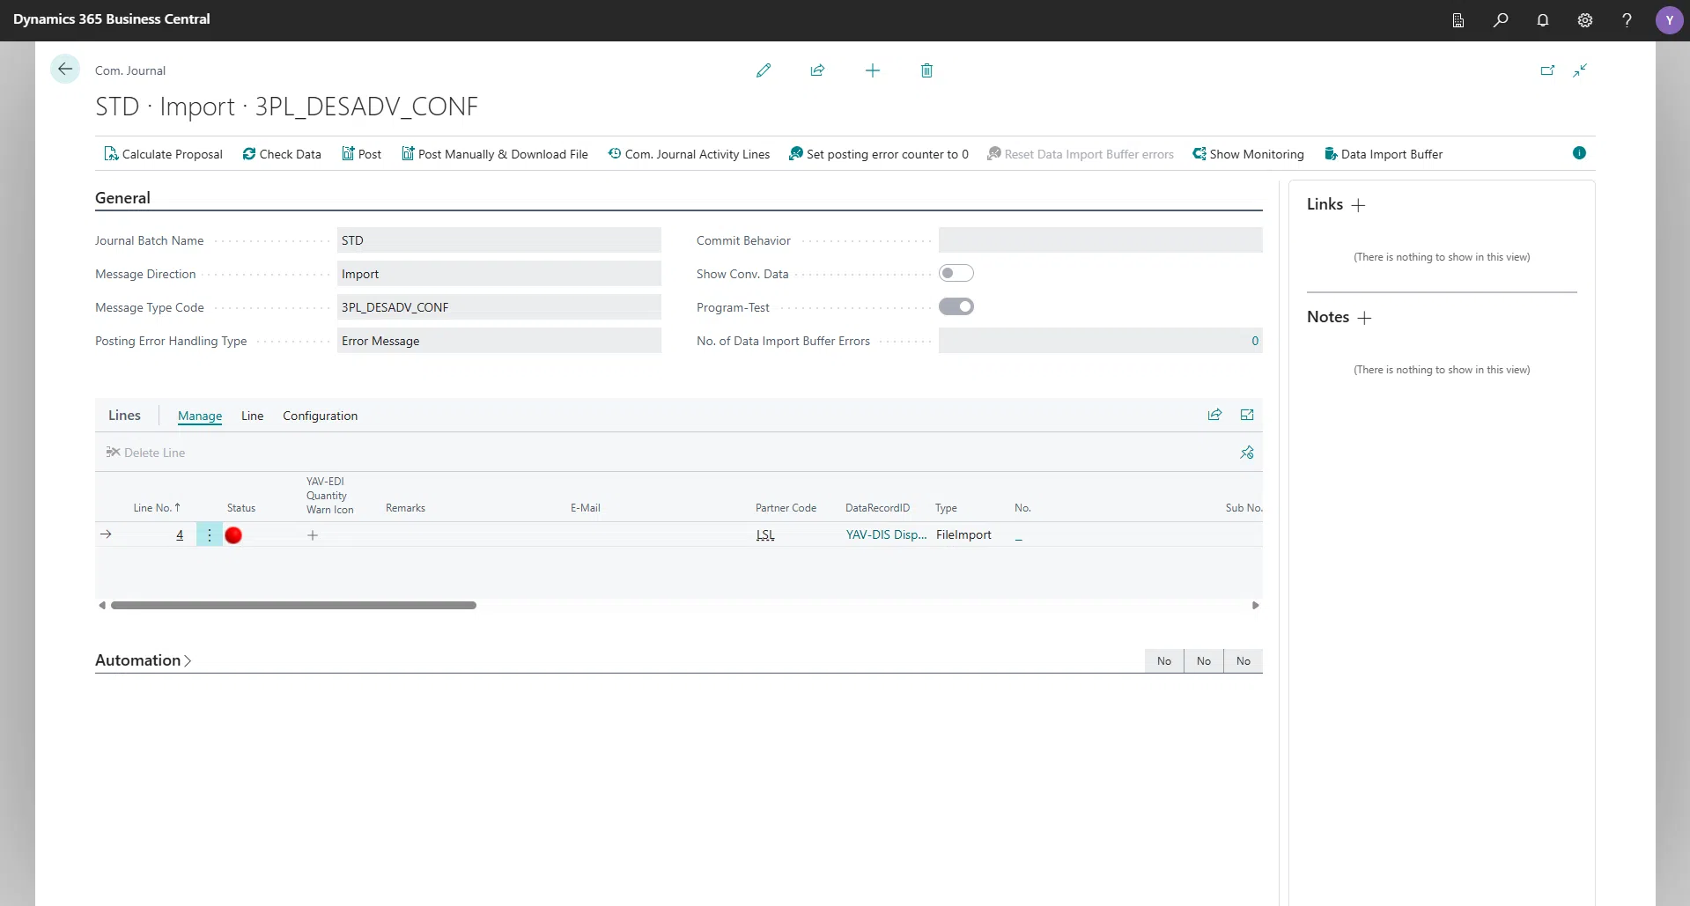Open the three-dot menu on line 4
This screenshot has height=906, width=1690.
(x=208, y=534)
